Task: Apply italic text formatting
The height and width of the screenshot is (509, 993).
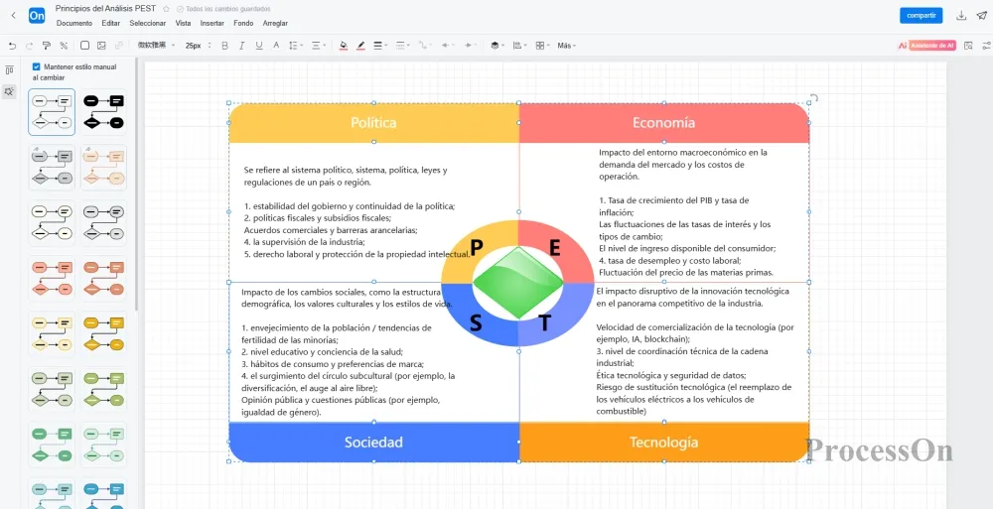Action: click(241, 46)
